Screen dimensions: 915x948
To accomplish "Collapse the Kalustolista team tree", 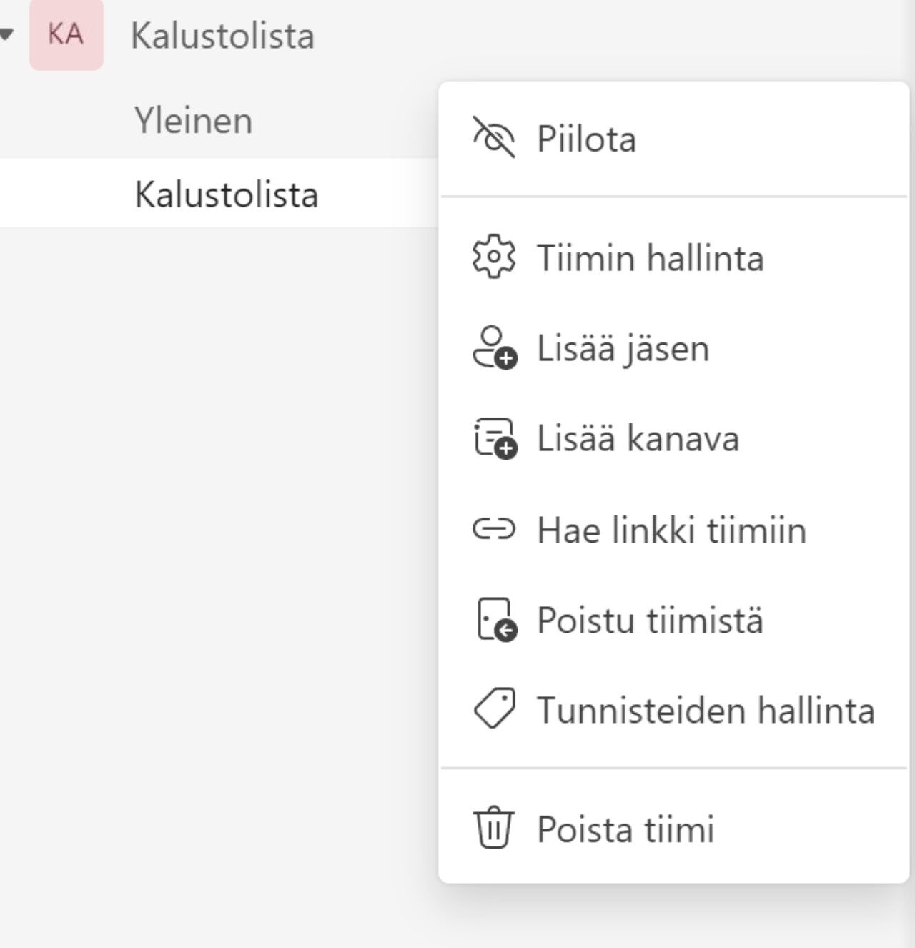I will click(6, 34).
